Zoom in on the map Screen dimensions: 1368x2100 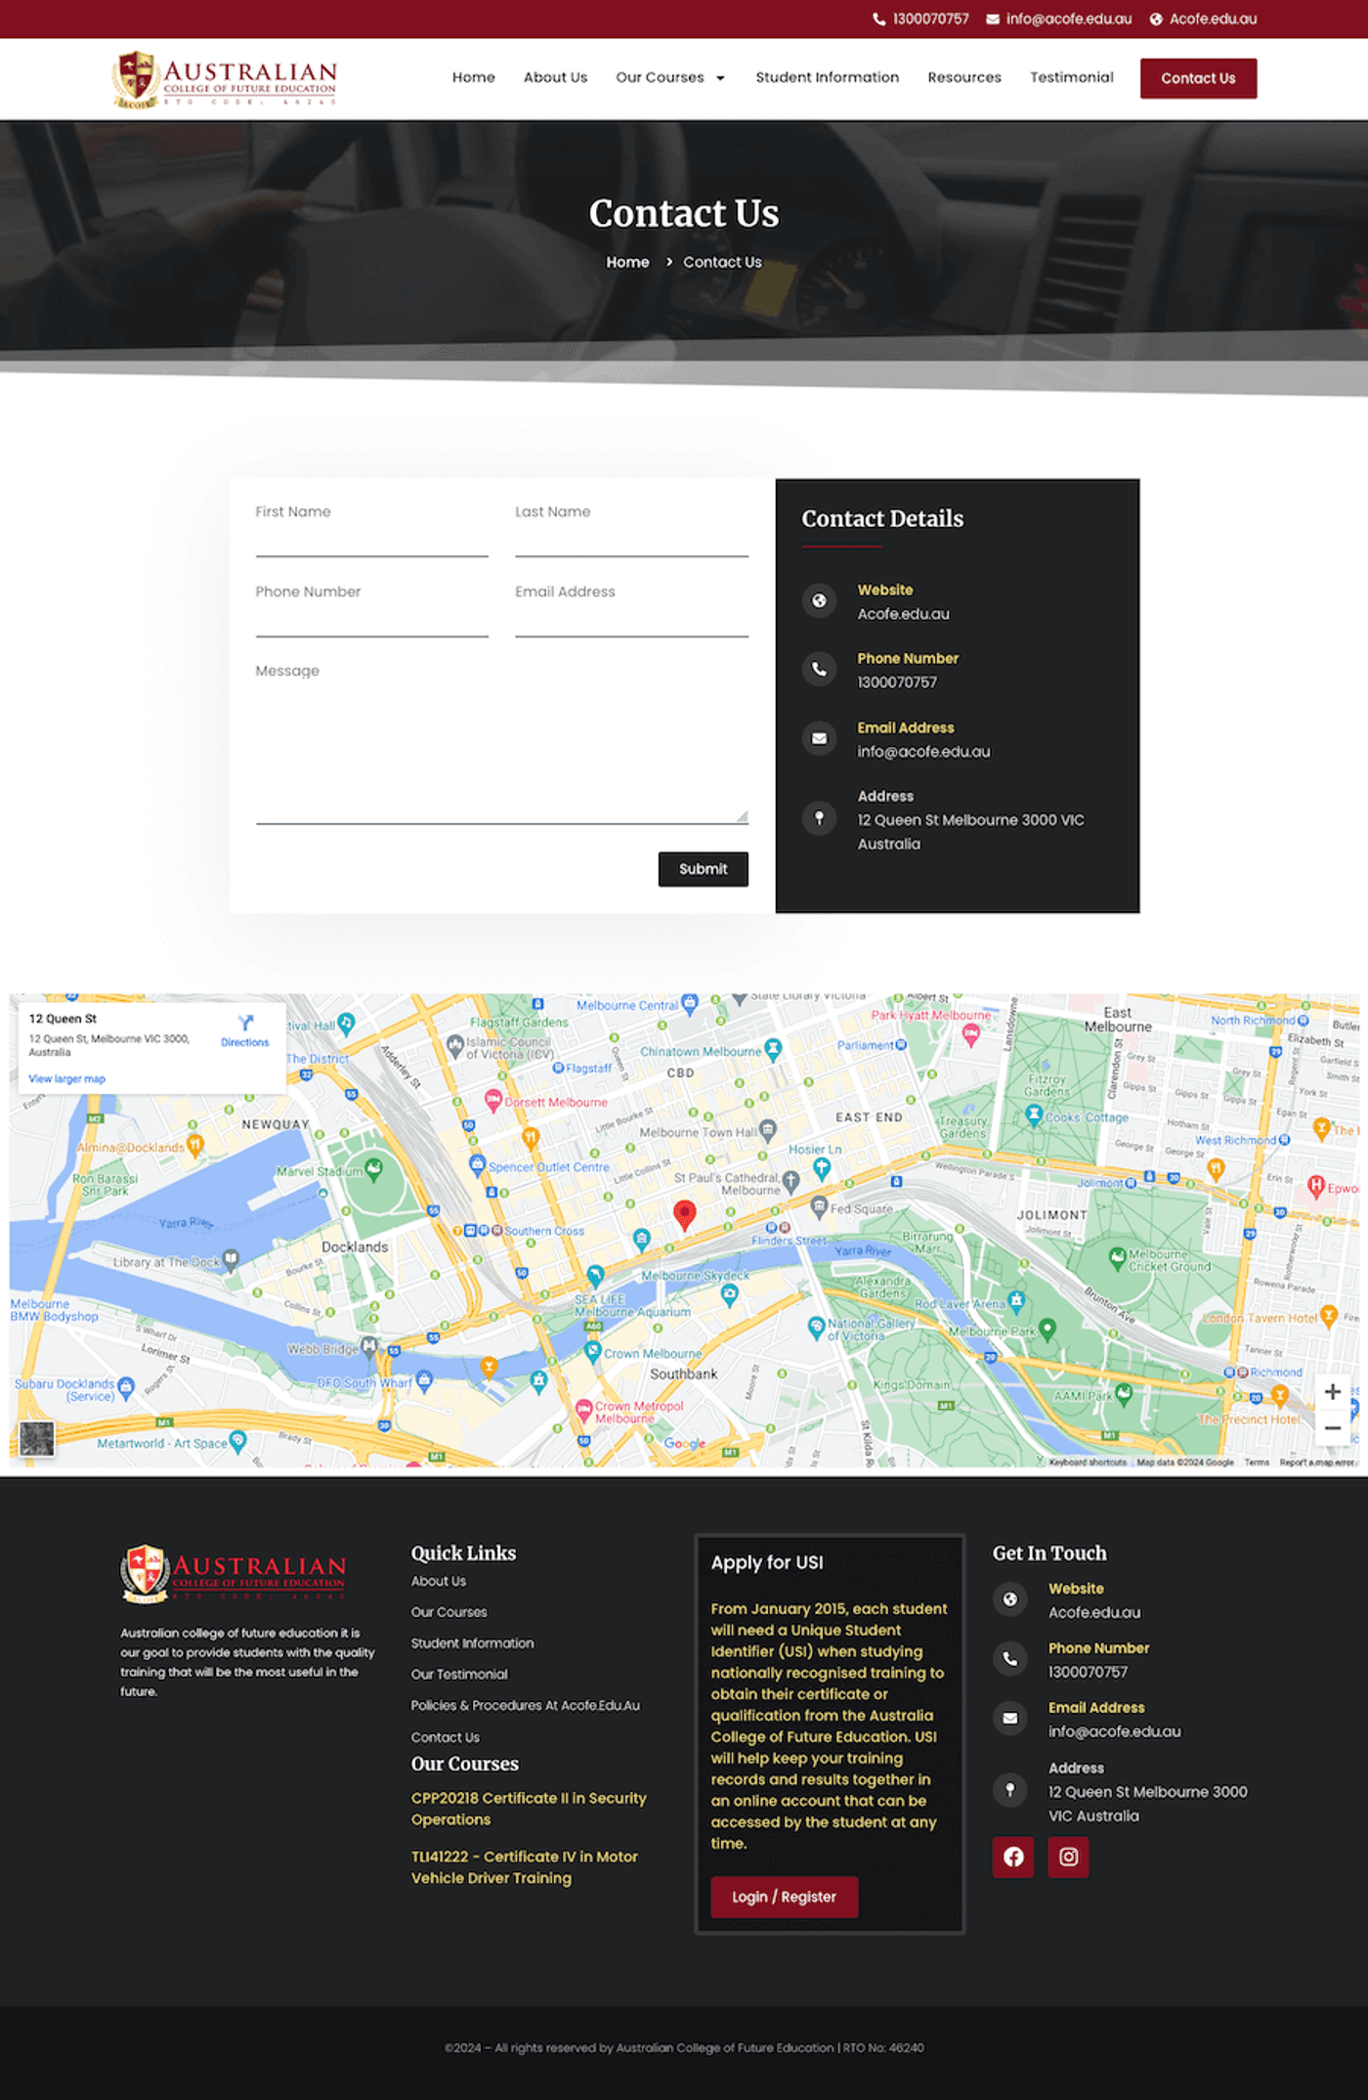1332,1392
